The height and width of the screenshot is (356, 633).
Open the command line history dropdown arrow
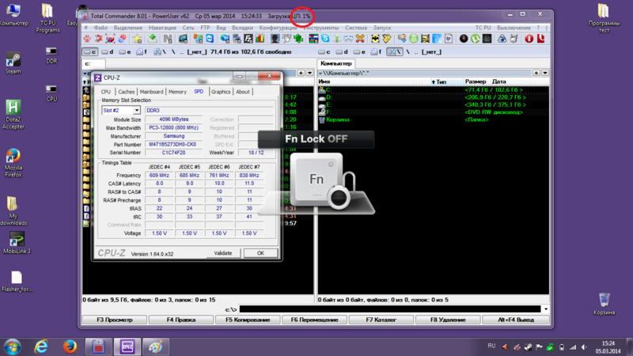tap(546, 309)
